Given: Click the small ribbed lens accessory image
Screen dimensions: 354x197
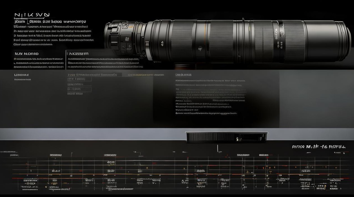Looking at the screenshot, I should click(227, 137).
